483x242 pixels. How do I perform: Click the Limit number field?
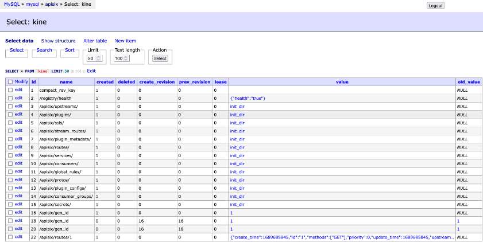91,58
